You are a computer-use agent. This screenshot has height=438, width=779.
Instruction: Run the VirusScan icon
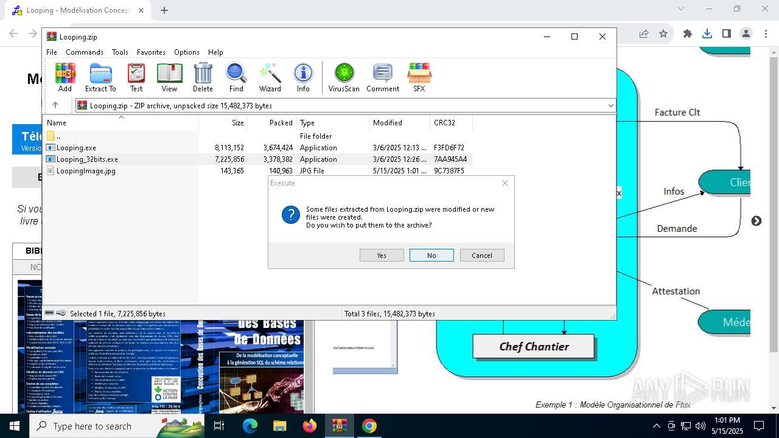(x=344, y=77)
